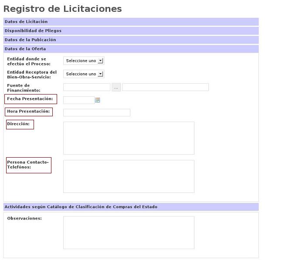Click the Registro de Licitaciones page title
Image resolution: width=296 pixels, height=260 pixels.
tap(62, 9)
